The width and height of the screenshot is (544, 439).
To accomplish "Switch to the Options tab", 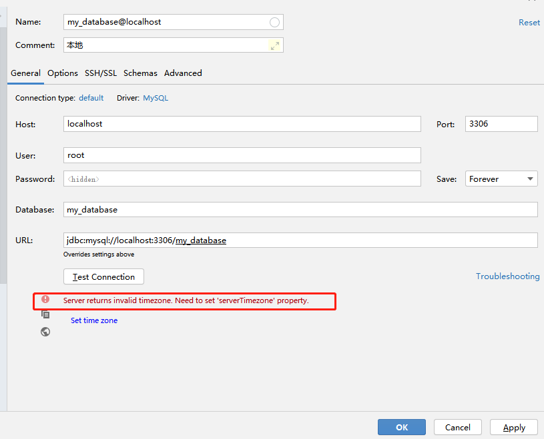I will point(63,73).
